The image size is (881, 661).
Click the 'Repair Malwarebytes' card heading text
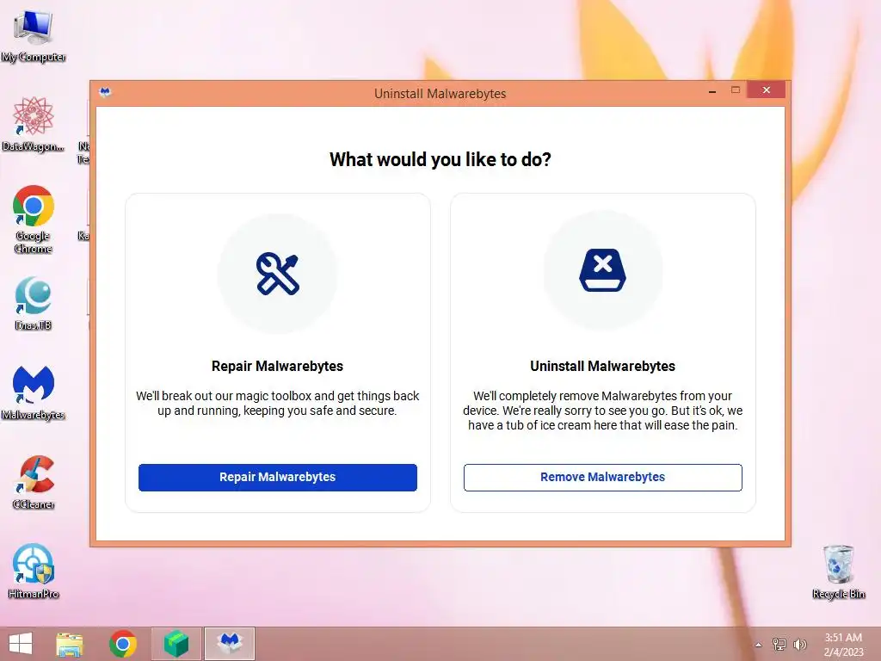click(x=278, y=367)
